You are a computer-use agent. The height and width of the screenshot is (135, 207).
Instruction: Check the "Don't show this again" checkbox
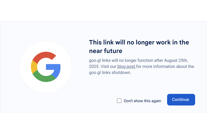coord(119,101)
